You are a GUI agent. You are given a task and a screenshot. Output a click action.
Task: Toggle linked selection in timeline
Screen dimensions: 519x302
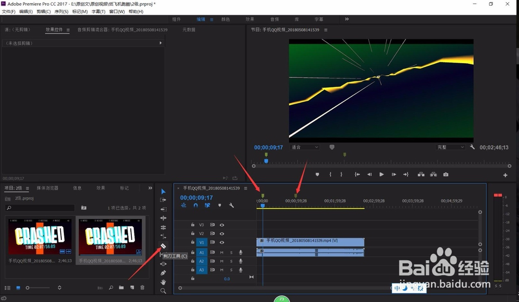pyautogui.click(x=207, y=206)
